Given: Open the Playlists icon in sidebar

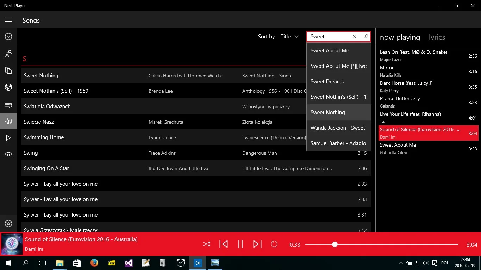Looking at the screenshot, I should point(8,104).
